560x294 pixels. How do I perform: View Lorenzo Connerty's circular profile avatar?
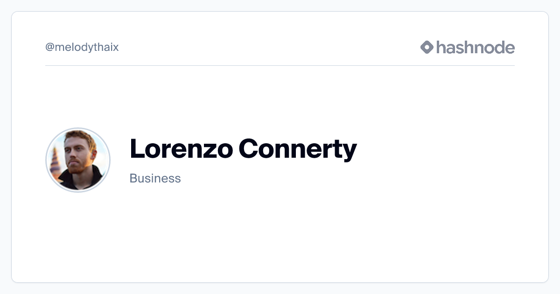tap(78, 160)
